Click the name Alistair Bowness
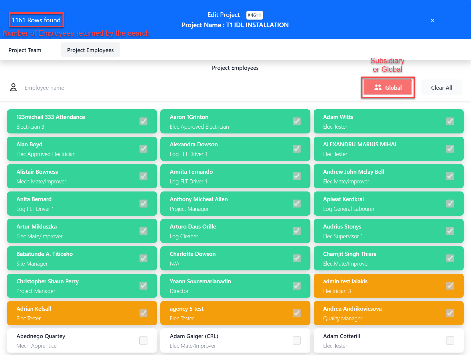Screen dimensions: 471x355 (x=37, y=172)
